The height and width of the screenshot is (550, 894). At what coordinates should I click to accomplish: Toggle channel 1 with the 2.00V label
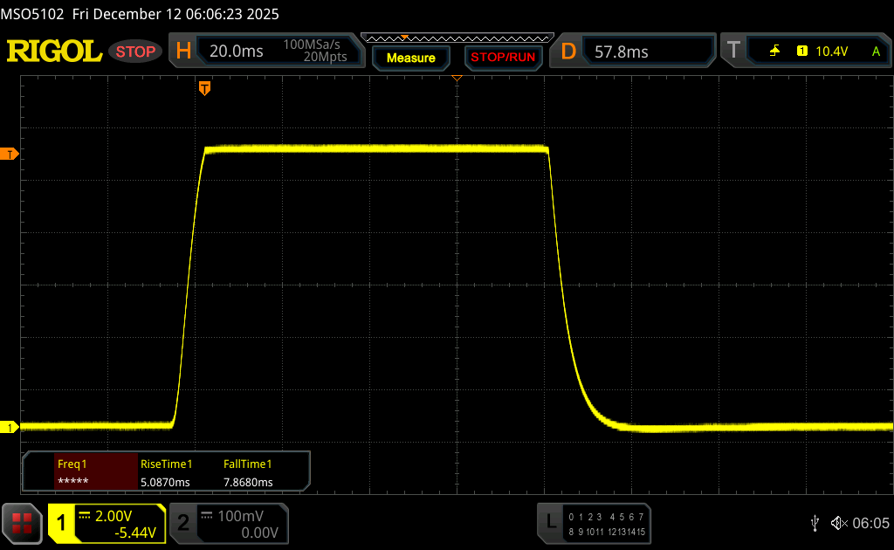(107, 523)
